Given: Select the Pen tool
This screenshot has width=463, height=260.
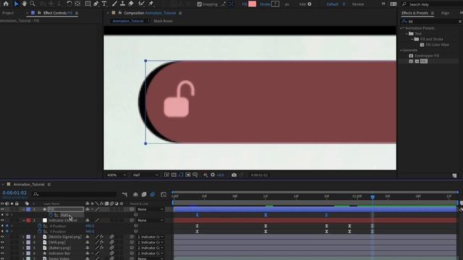Looking at the screenshot, I should [96, 4].
